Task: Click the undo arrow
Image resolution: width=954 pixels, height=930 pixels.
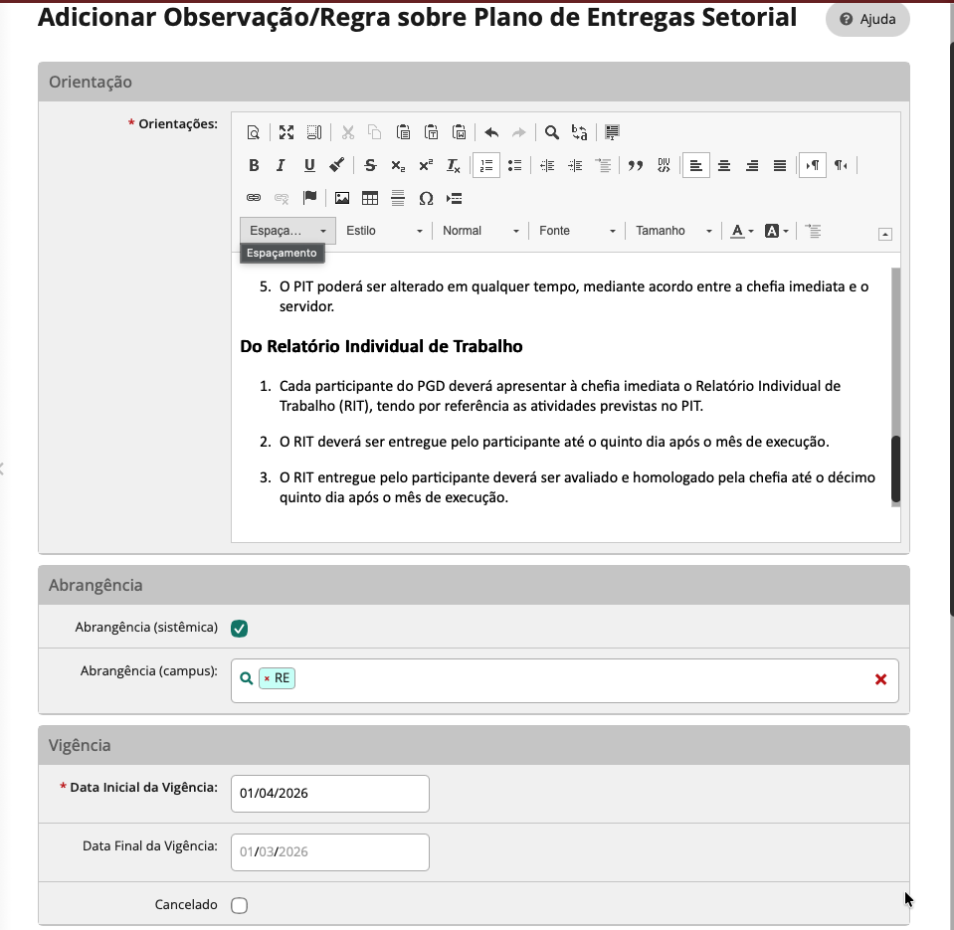Action: (x=491, y=132)
